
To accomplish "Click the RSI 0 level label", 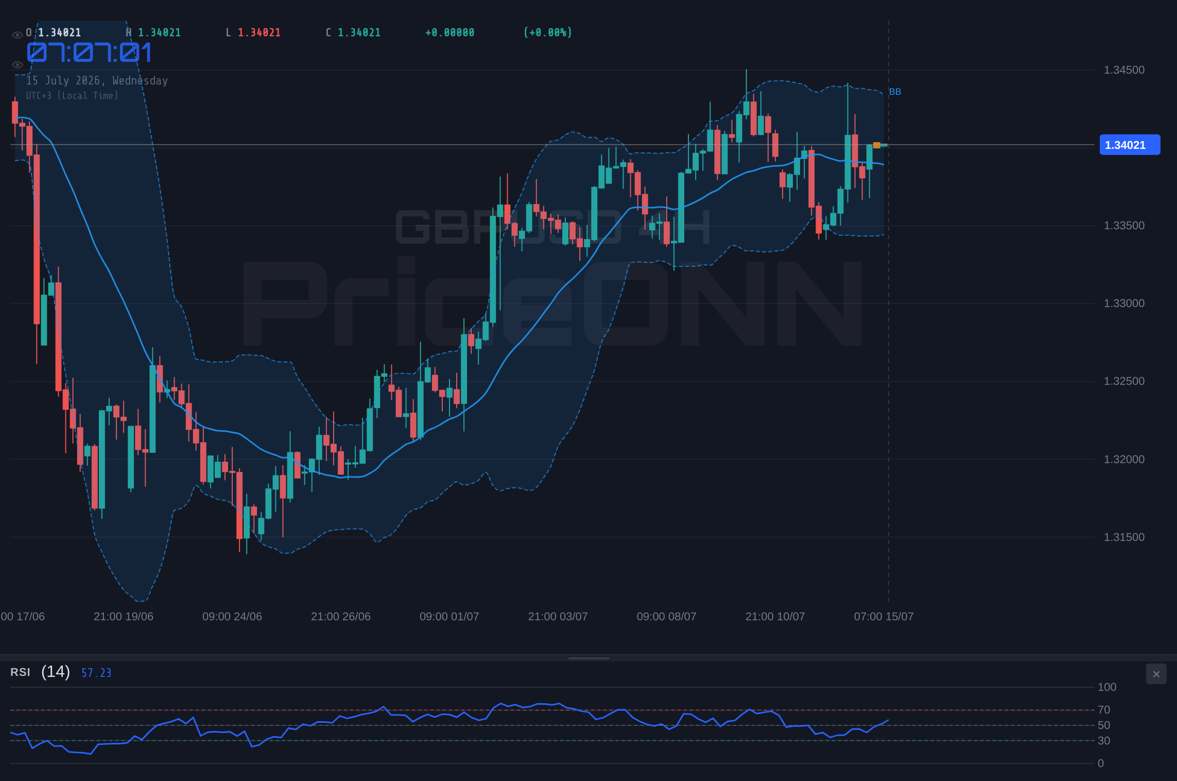I will (1101, 763).
